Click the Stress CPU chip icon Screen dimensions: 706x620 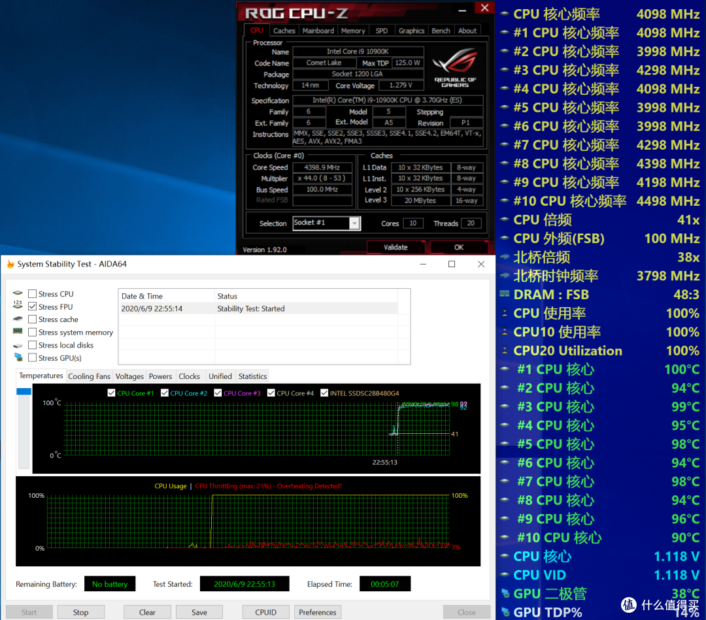click(x=18, y=293)
